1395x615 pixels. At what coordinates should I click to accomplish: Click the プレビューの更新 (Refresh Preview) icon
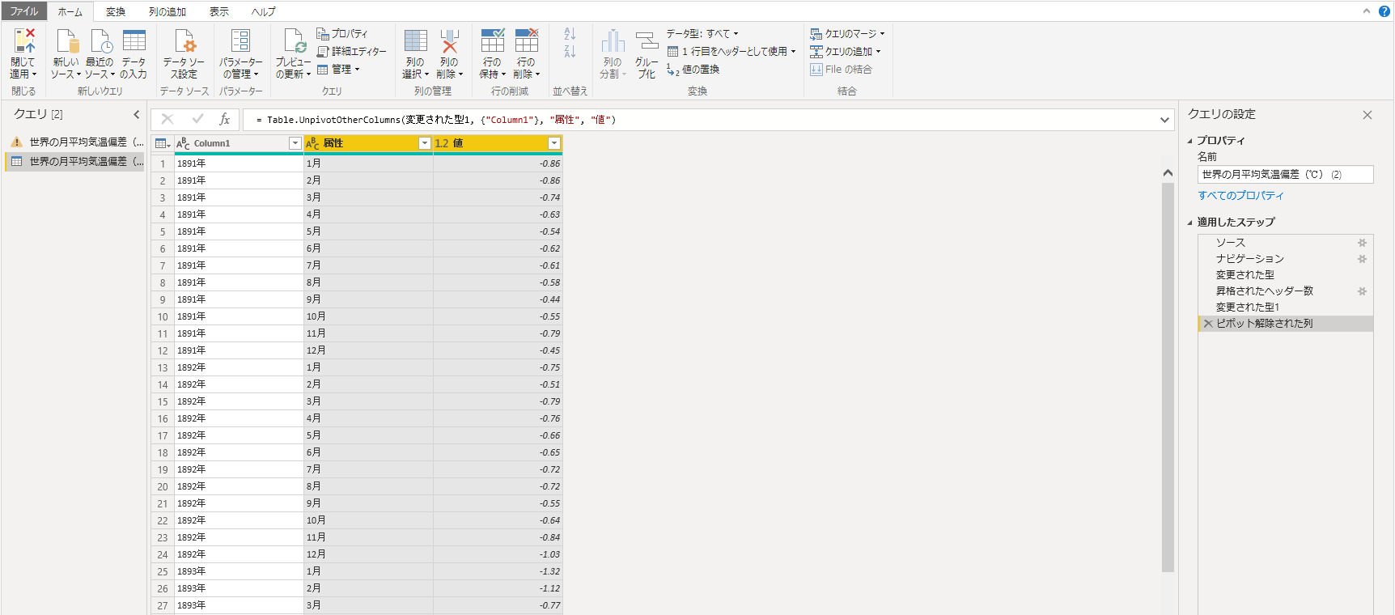coord(293,41)
